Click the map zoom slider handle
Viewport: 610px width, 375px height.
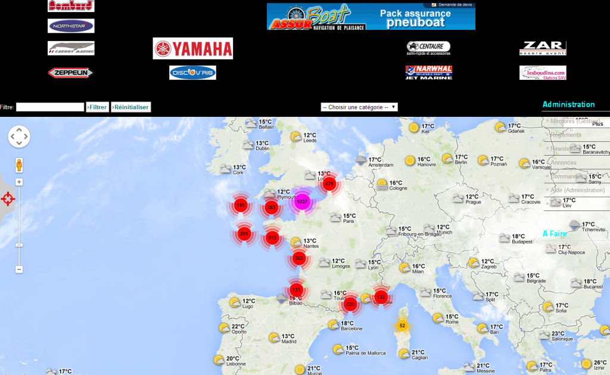pos(19,245)
